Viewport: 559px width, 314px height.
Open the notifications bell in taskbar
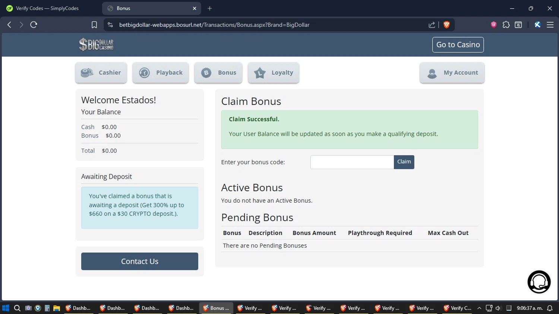click(x=550, y=308)
